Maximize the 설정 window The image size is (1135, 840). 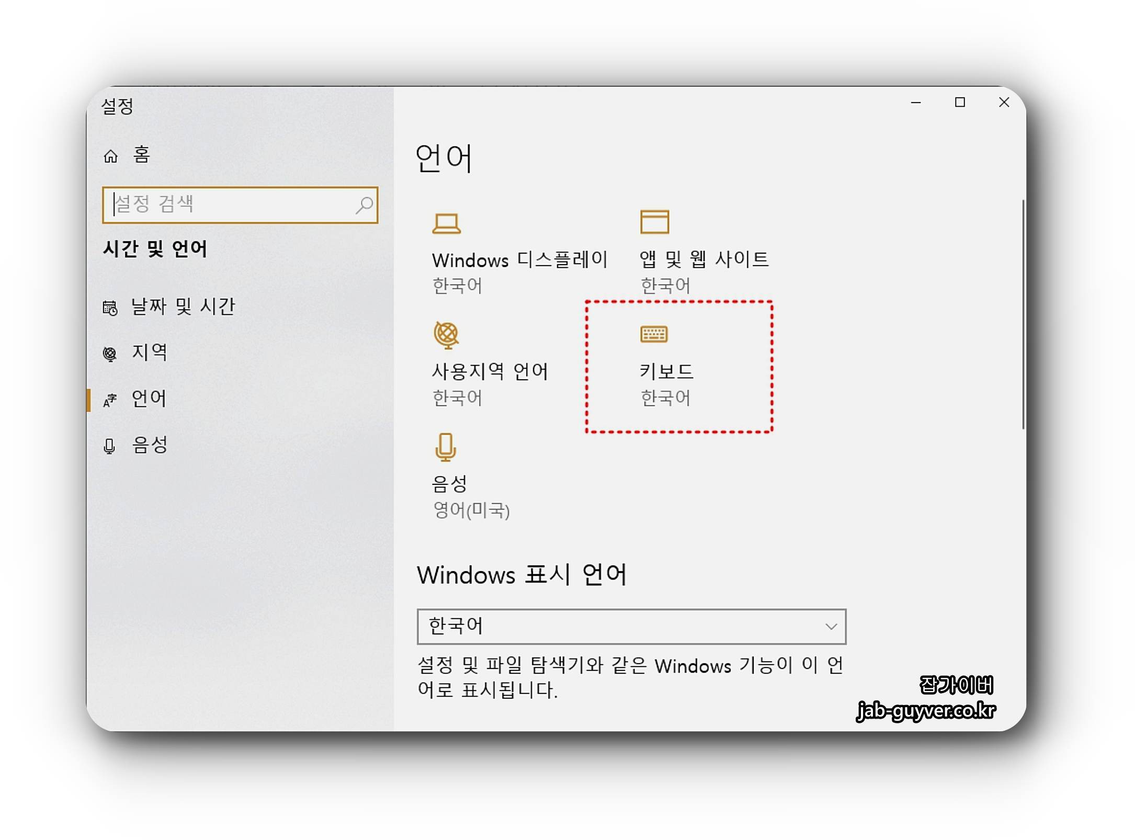[960, 103]
